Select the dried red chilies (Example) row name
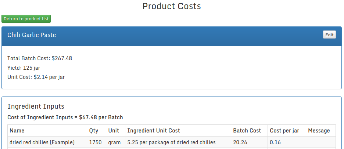The height and width of the screenshot is (149, 344). coord(42,142)
